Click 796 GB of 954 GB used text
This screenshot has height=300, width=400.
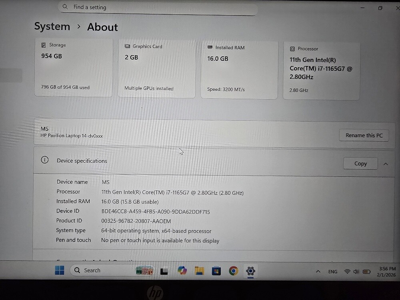[65, 87]
